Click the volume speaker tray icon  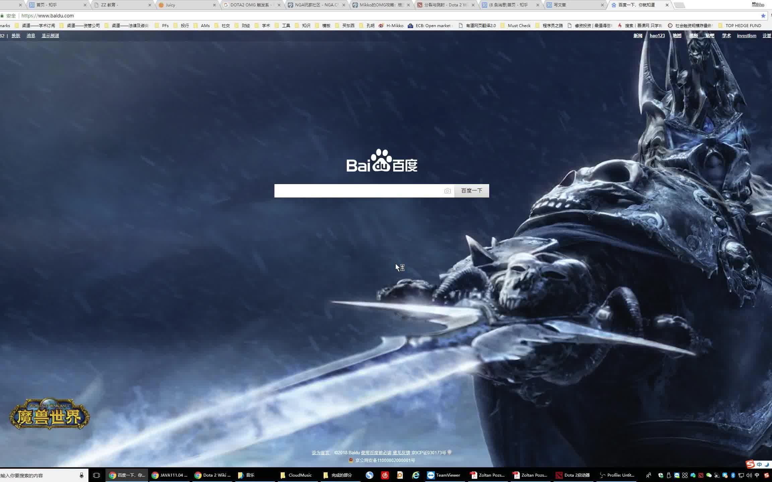coord(749,475)
